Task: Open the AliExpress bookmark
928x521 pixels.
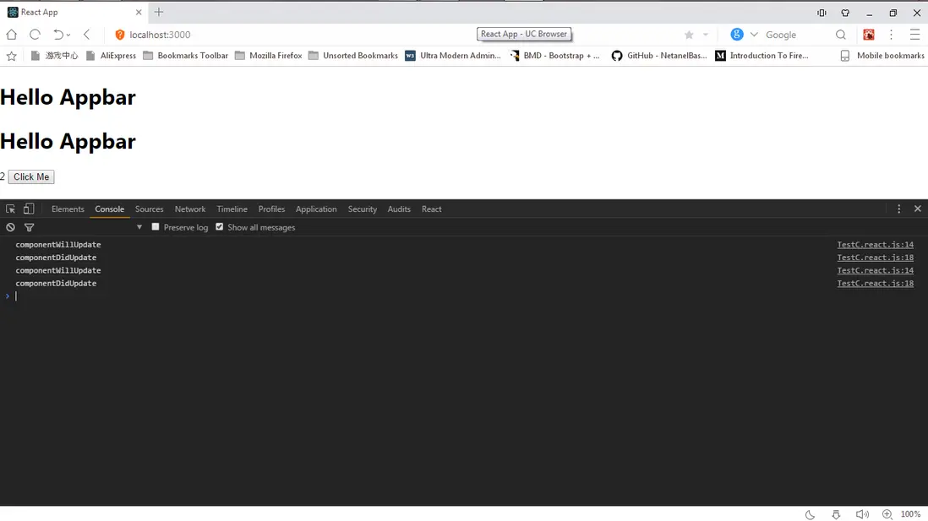Action: (112, 56)
